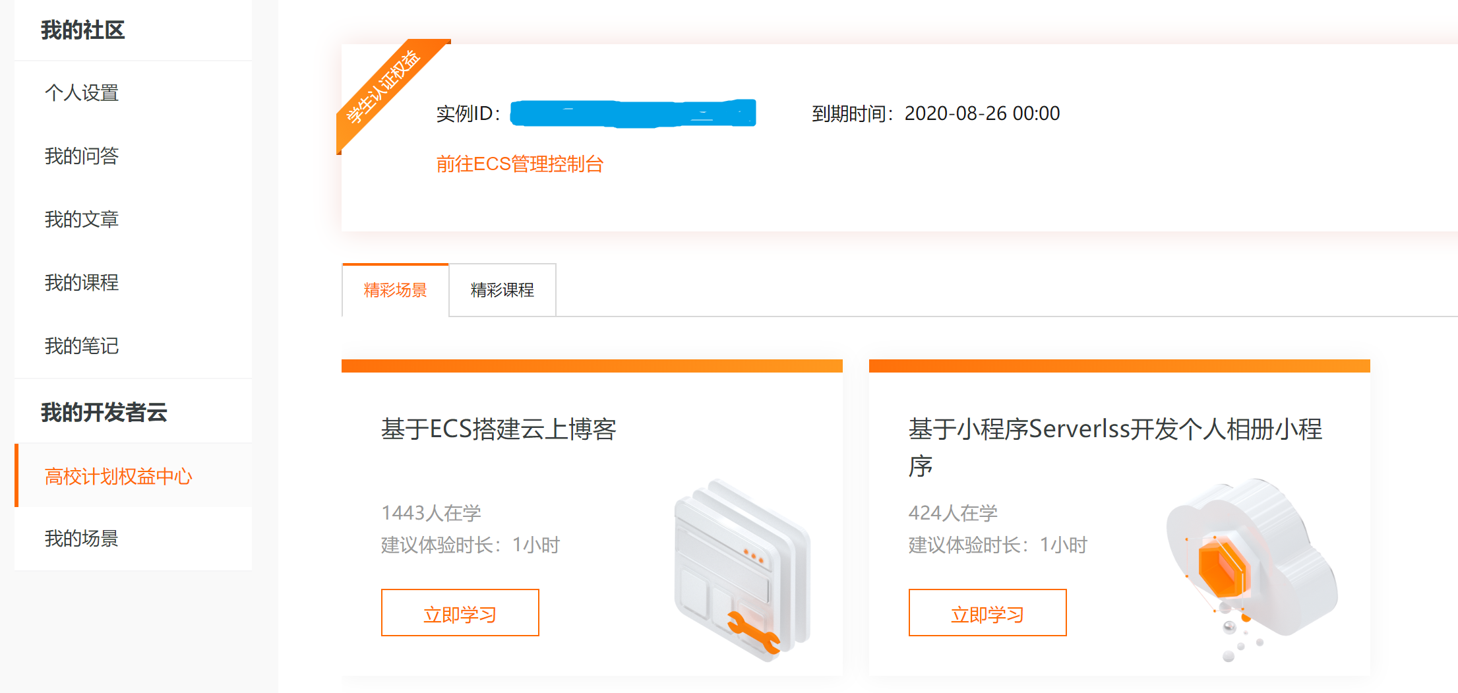
Task: Open 我的场景 from the sidebar
Action: [x=80, y=539]
